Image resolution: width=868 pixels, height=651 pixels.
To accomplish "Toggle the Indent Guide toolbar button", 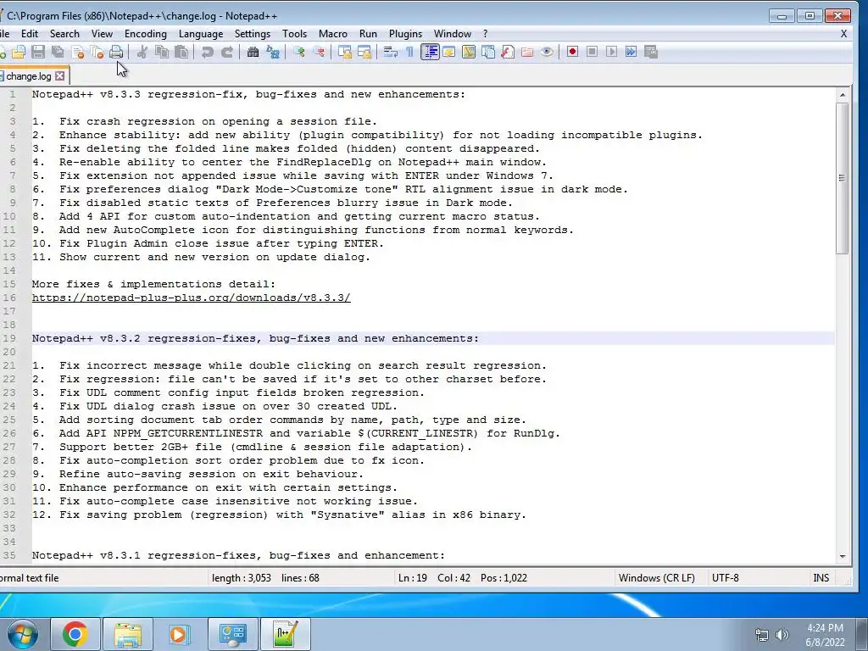I will (430, 52).
